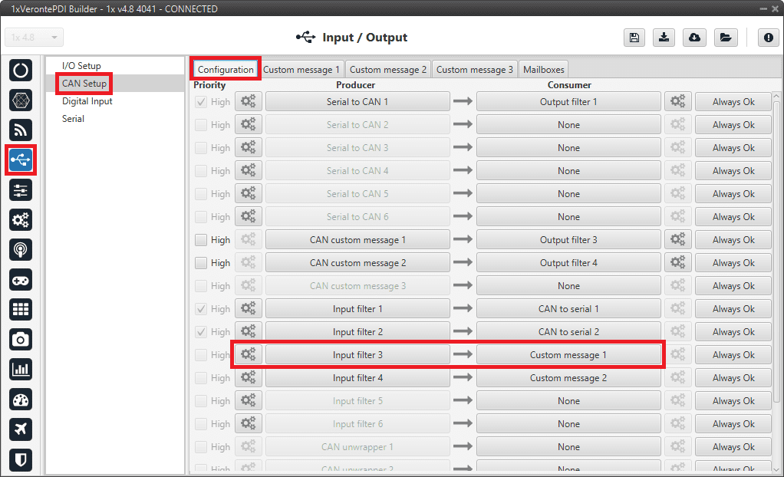Click the Serial to CAN 1 producer button

[357, 101]
